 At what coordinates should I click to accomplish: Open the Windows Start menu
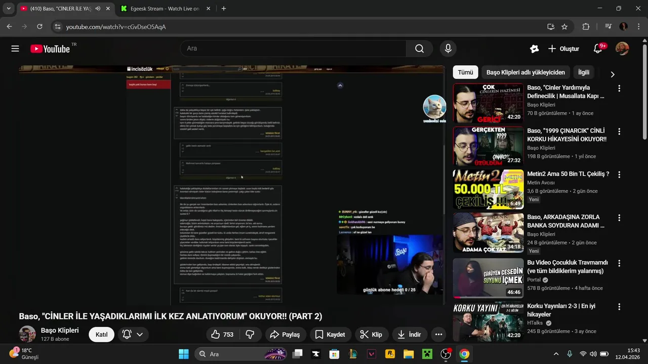point(184,354)
